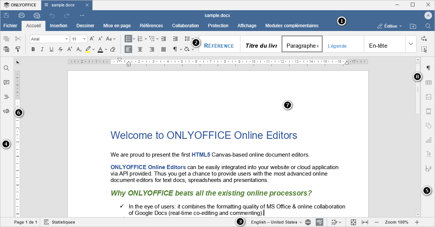Toggle Bold formatting
Image resolution: width=435 pixels, height=227 pixels.
point(33,49)
